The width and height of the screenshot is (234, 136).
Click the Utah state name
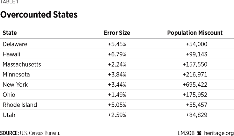pyautogui.click(x=9, y=115)
